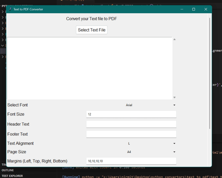222x178 pixels.
Task: Maximize the Text to PDF Converter window
Action: click(194, 9)
